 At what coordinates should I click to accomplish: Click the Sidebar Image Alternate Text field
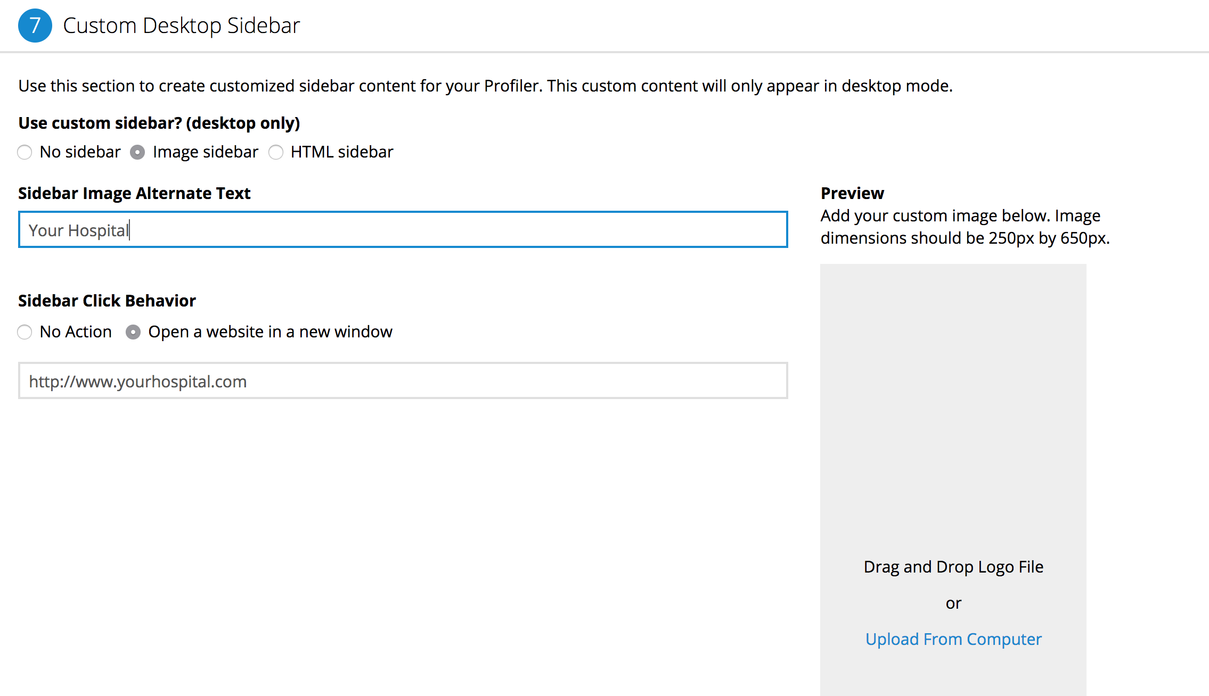point(403,229)
